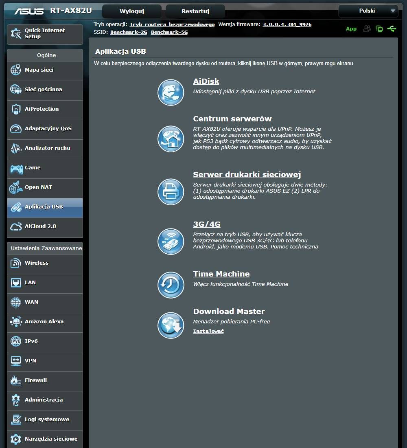Click the Logi systemowe notepad icon

(16, 419)
